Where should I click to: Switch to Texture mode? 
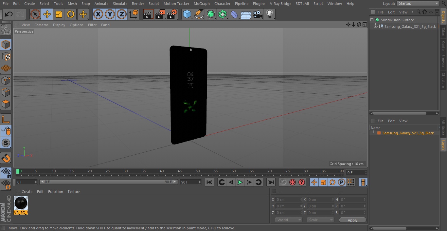6,56
